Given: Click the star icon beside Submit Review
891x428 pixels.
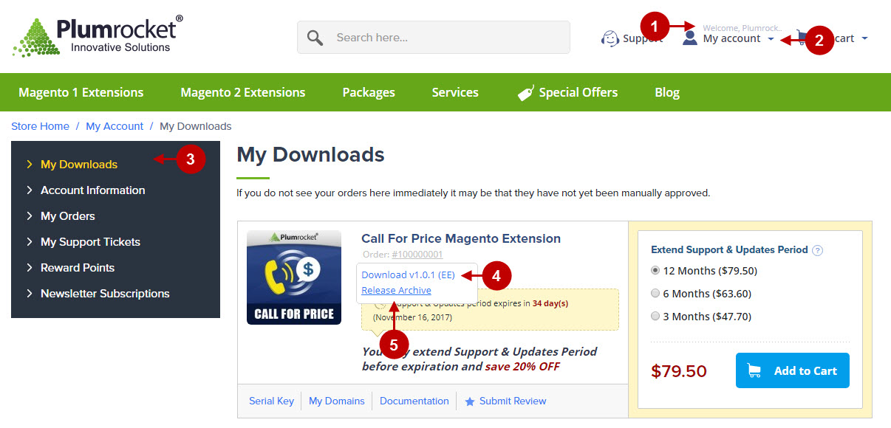Looking at the screenshot, I should pos(471,401).
